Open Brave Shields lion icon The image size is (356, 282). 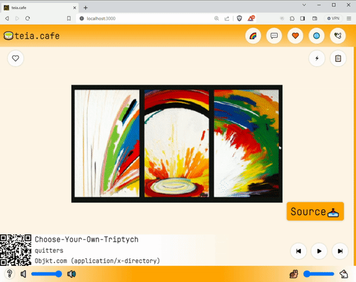coord(239,18)
